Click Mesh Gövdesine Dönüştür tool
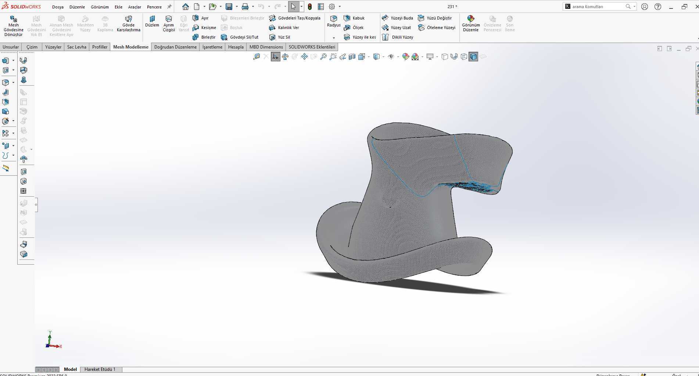 point(14,26)
